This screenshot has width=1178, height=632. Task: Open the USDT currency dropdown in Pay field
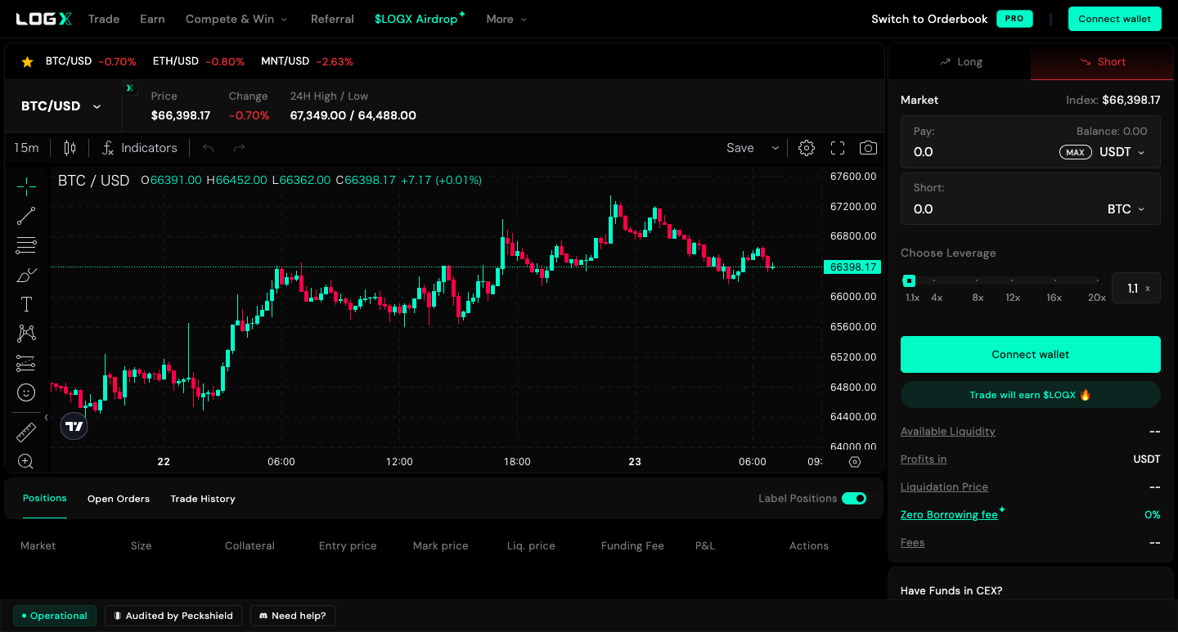tap(1121, 151)
